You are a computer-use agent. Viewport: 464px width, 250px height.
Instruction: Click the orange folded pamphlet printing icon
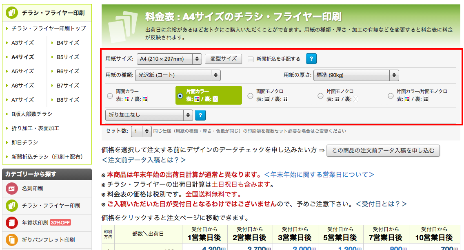point(12,239)
